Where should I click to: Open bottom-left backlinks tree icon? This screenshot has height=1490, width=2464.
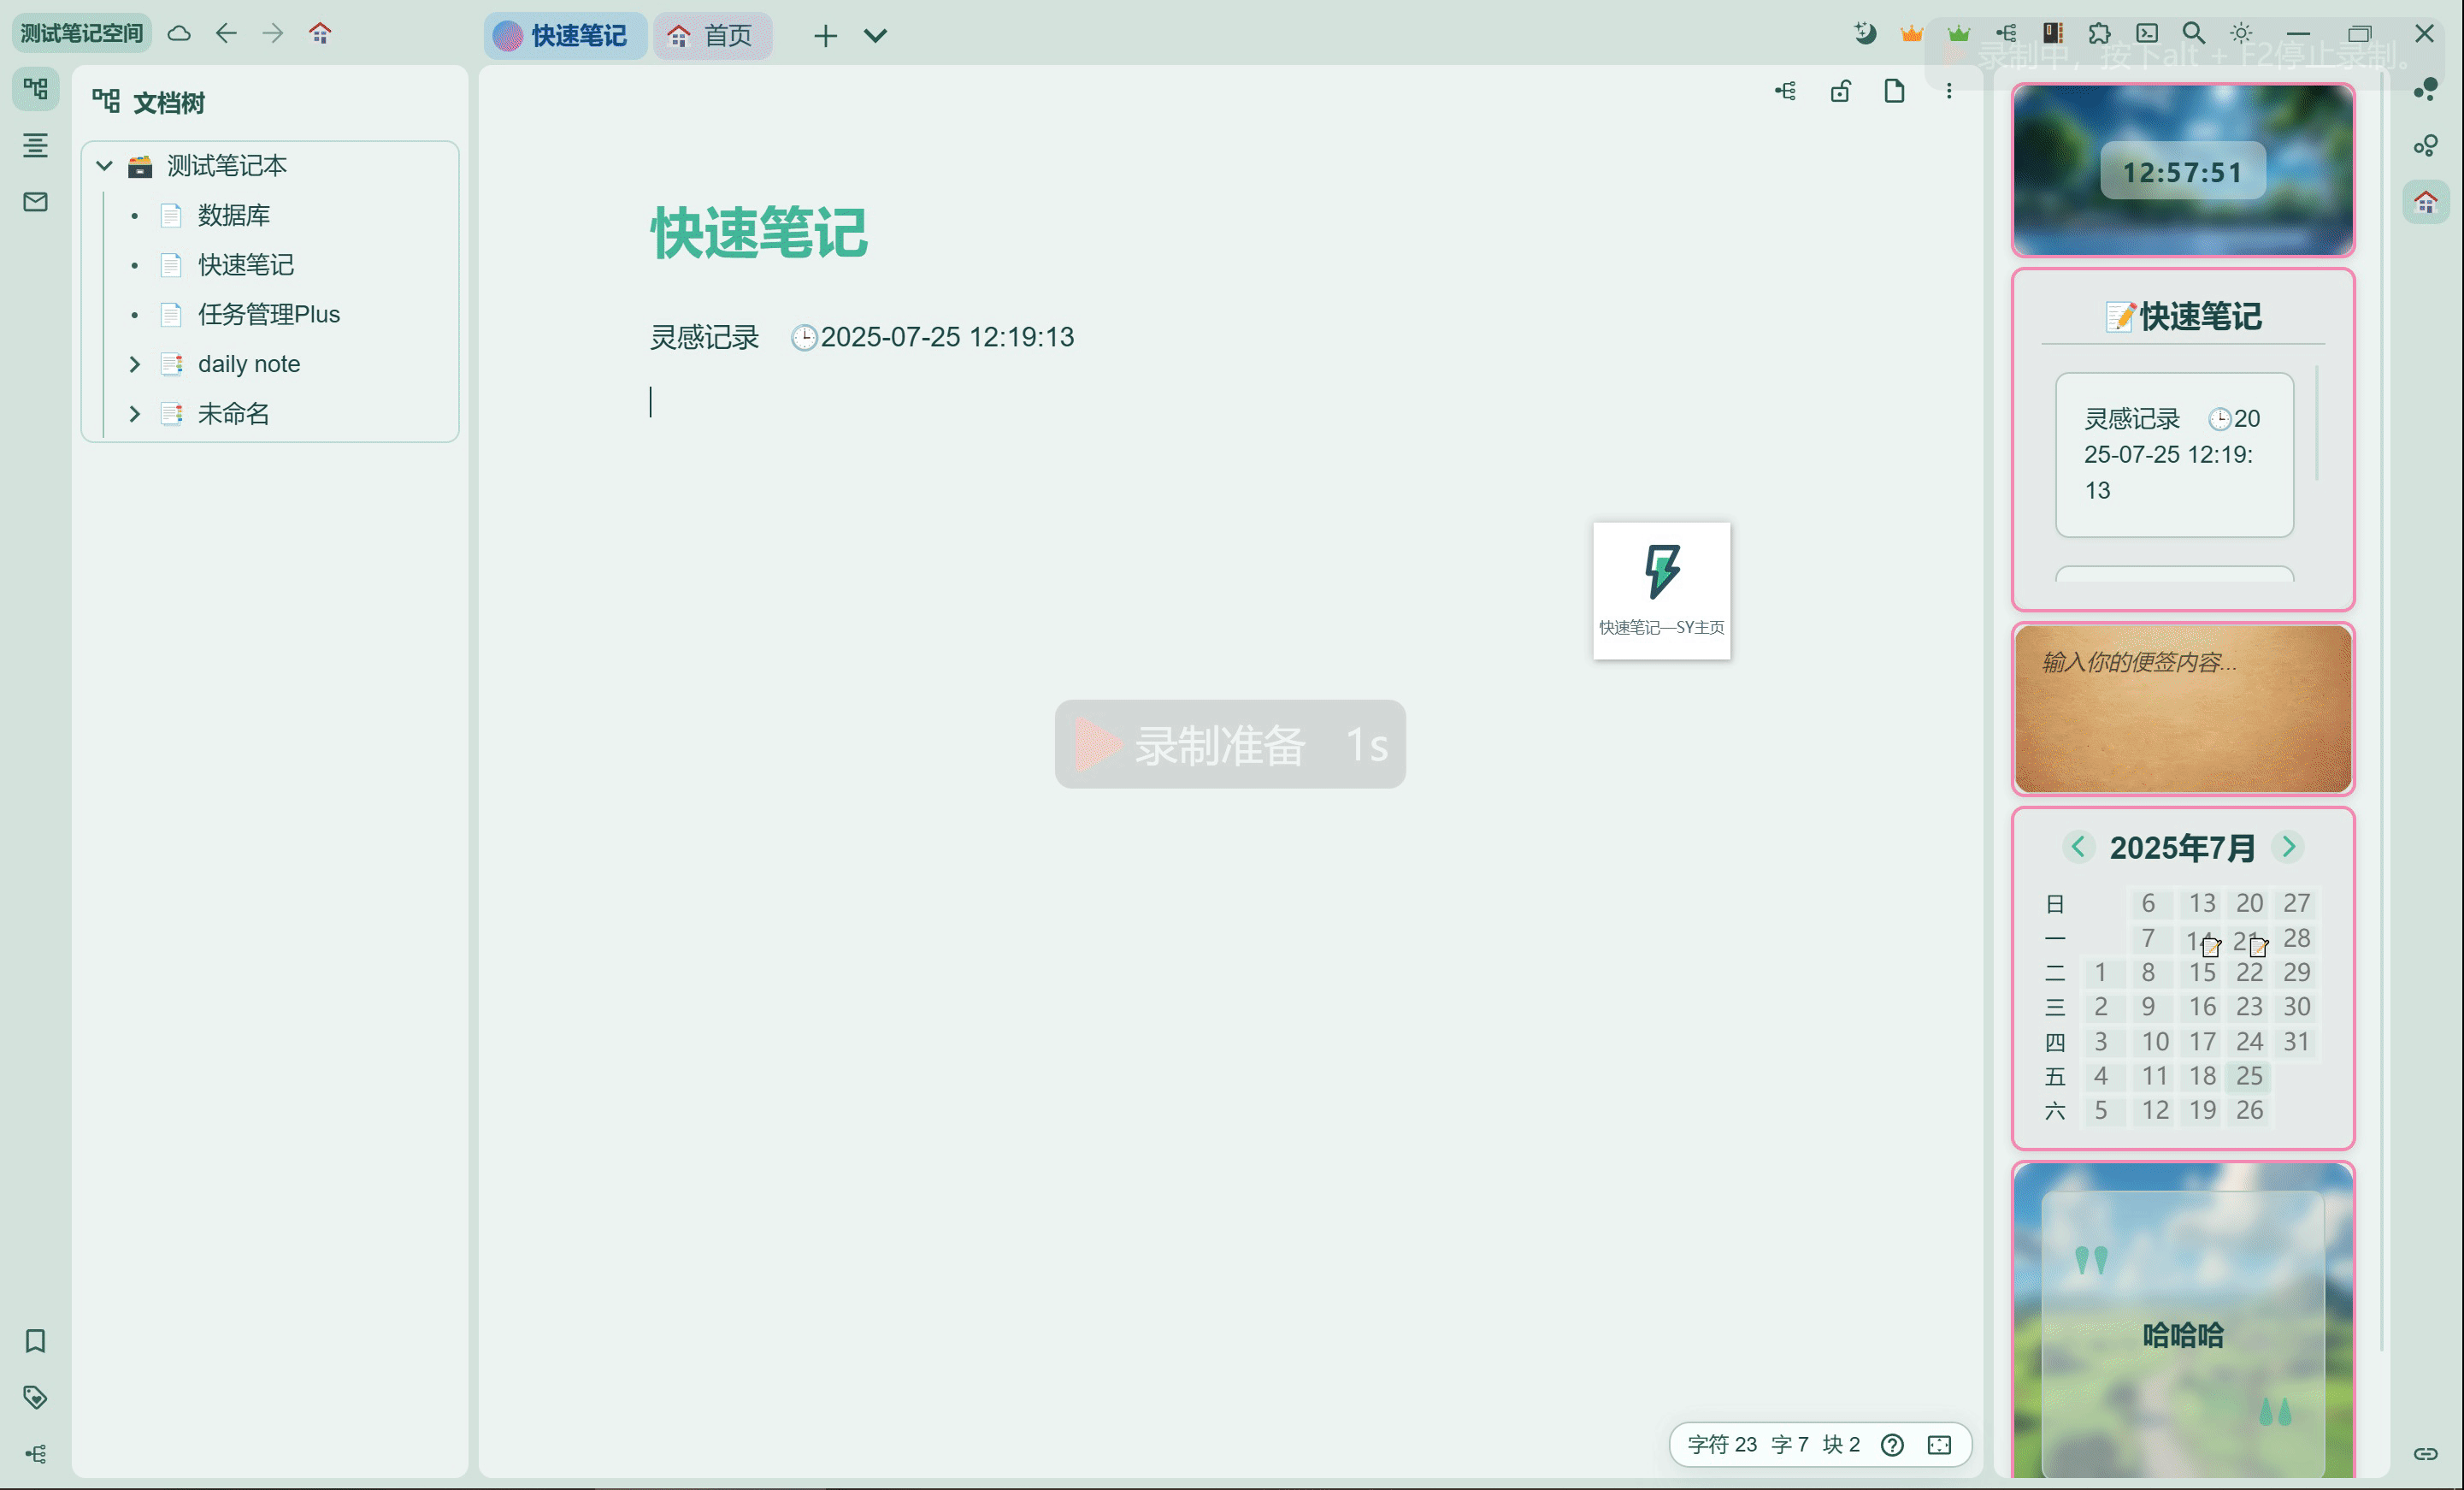(35, 1453)
